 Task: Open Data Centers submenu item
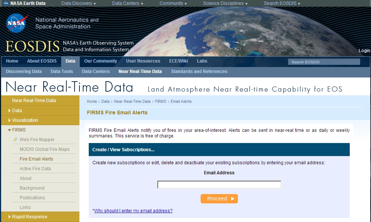[x=95, y=72]
